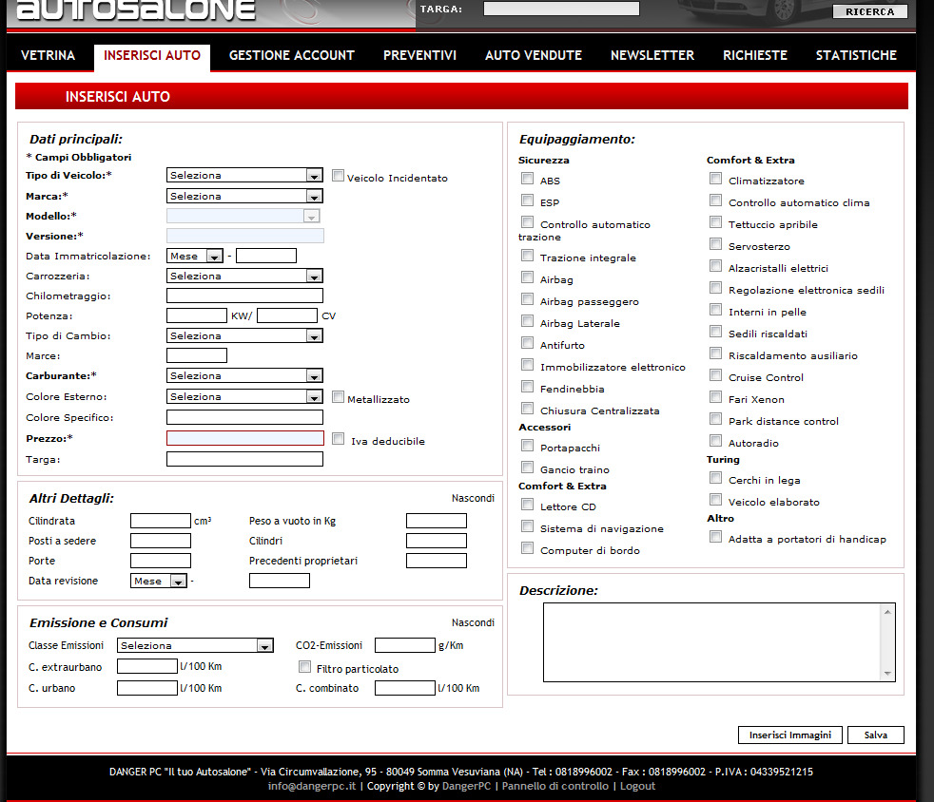Image resolution: width=934 pixels, height=802 pixels.
Task: Go to the Preventivi tab
Action: click(420, 55)
